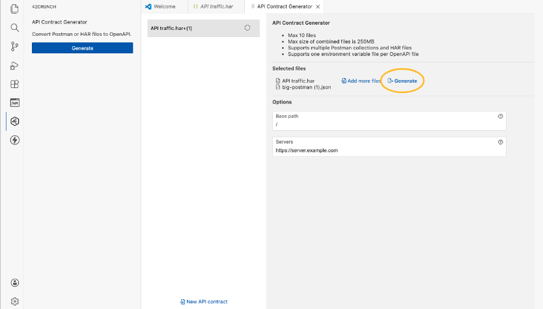Open the Accounts icon
This screenshot has width=543, height=309.
[x=14, y=283]
